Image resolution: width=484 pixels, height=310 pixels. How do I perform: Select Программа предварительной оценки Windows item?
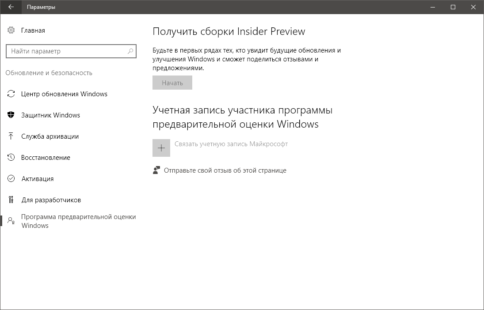pyautogui.click(x=78, y=221)
